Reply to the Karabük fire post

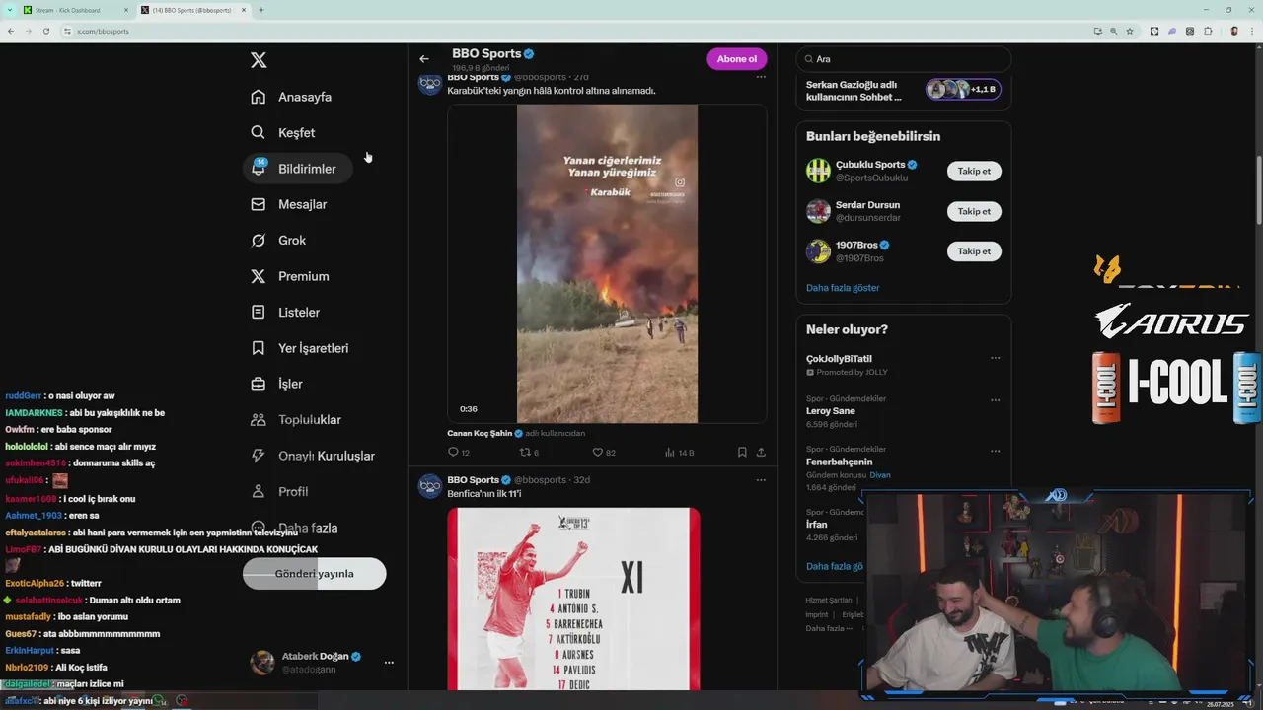coord(459,453)
